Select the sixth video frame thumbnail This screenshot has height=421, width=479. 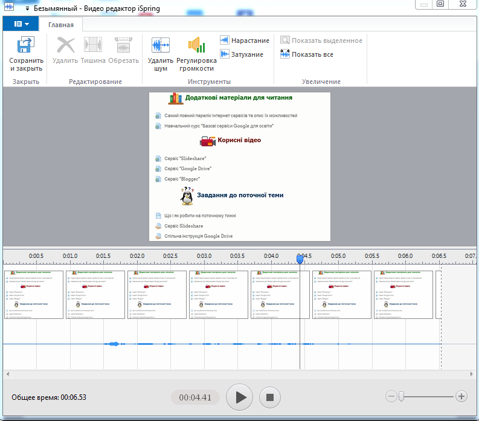coord(342,295)
